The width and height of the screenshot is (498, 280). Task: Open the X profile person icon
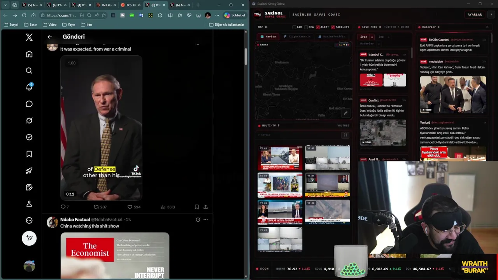tap(29, 204)
